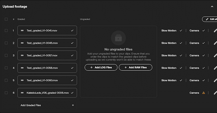
Task: Click the Camera warning triangle in row 6
Action: point(203,93)
